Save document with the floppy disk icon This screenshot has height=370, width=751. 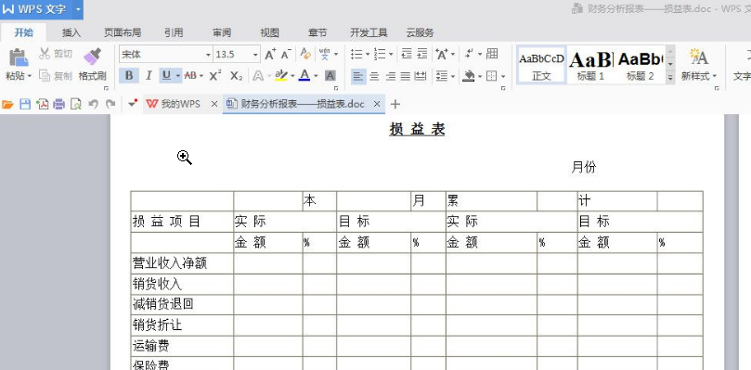25,104
